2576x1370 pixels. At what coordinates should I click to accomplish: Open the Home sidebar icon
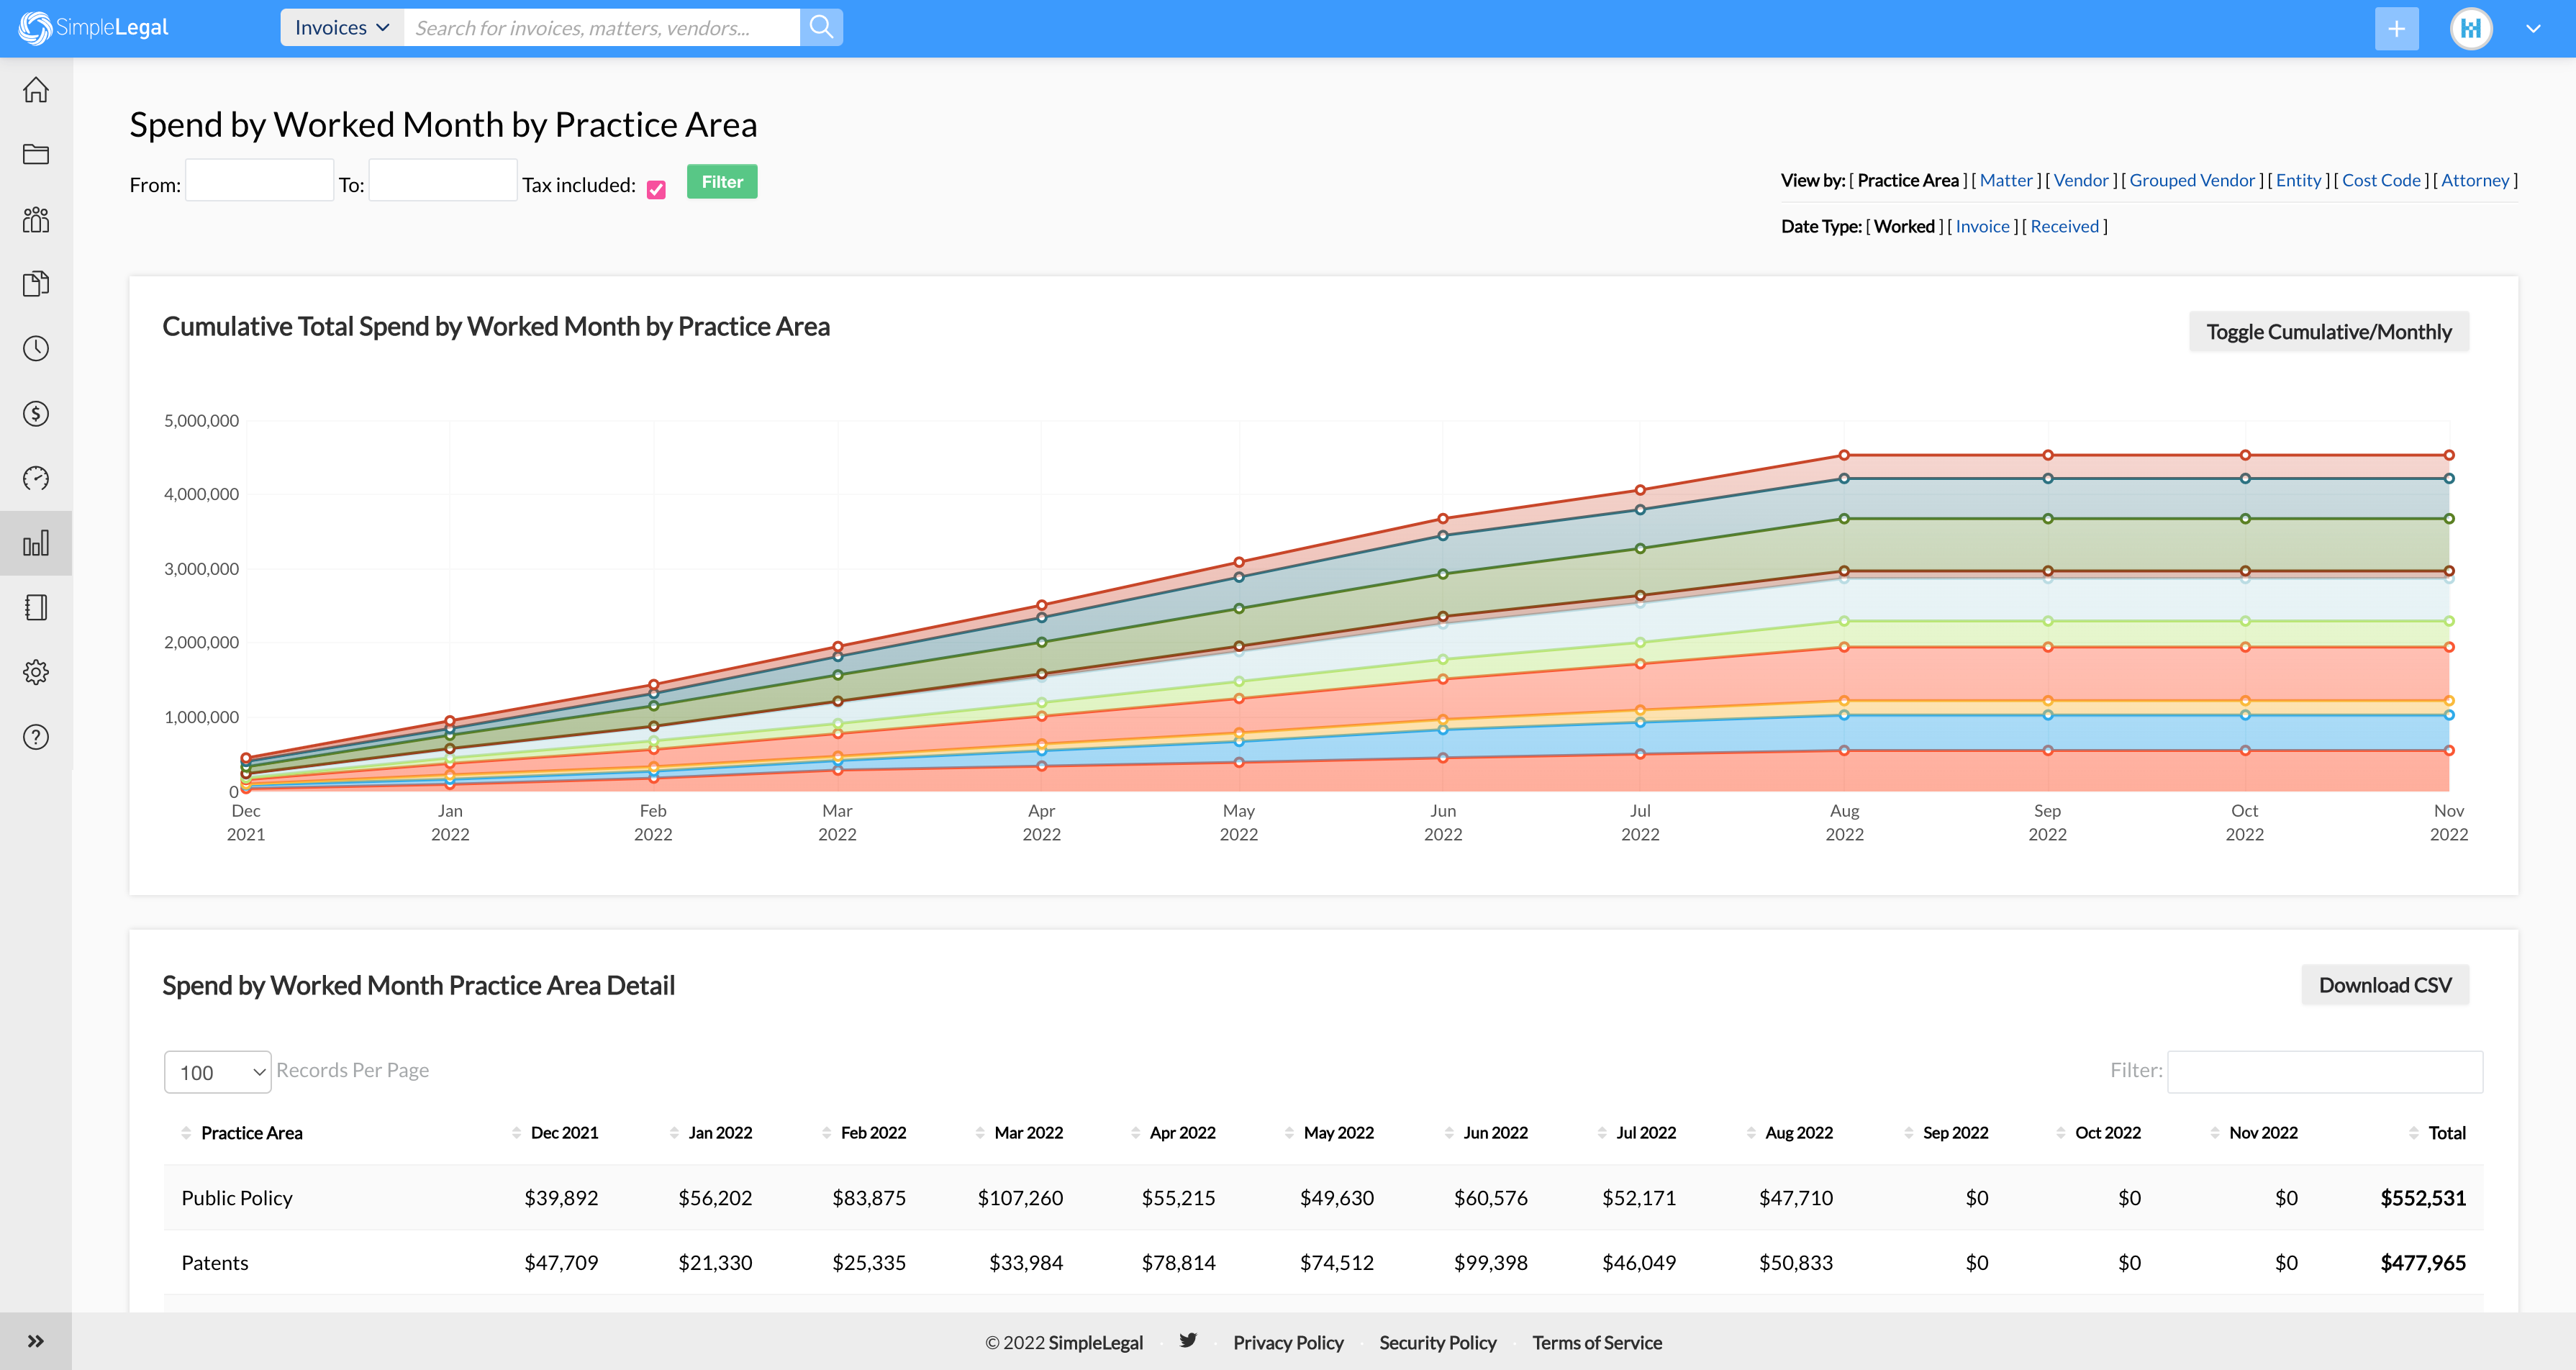pos(36,90)
